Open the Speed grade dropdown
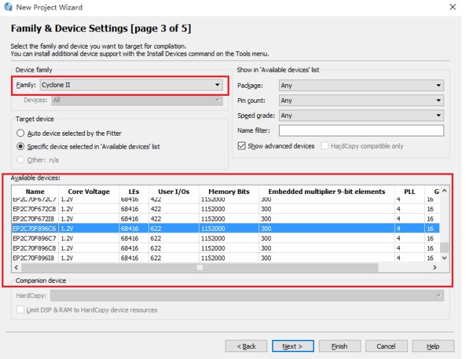The height and width of the screenshot is (359, 473). point(361,116)
